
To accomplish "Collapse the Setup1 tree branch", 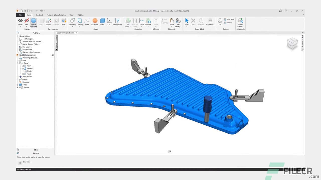I will [18, 63].
